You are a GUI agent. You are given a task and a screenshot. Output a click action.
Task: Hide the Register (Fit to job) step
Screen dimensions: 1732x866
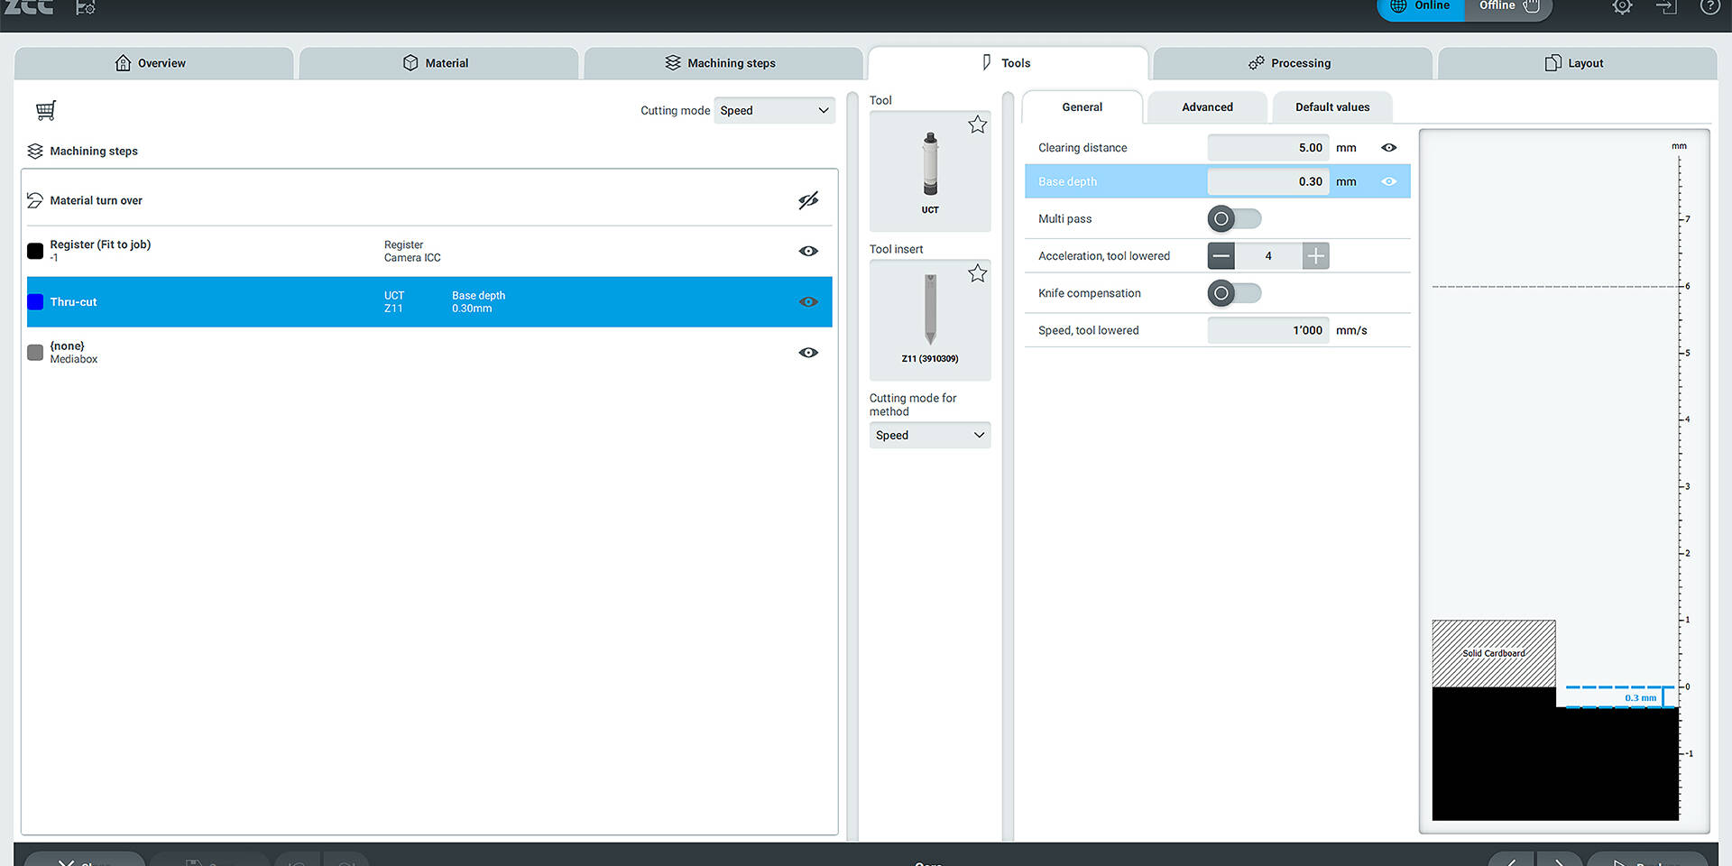click(x=808, y=251)
